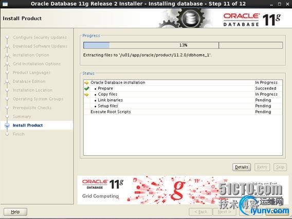292x219 pixels.
Task: Click the Back navigation button
Action: click(200, 212)
